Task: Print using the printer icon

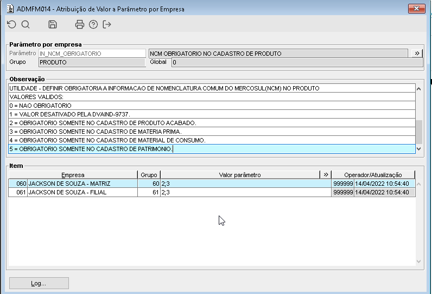Action: (x=80, y=24)
